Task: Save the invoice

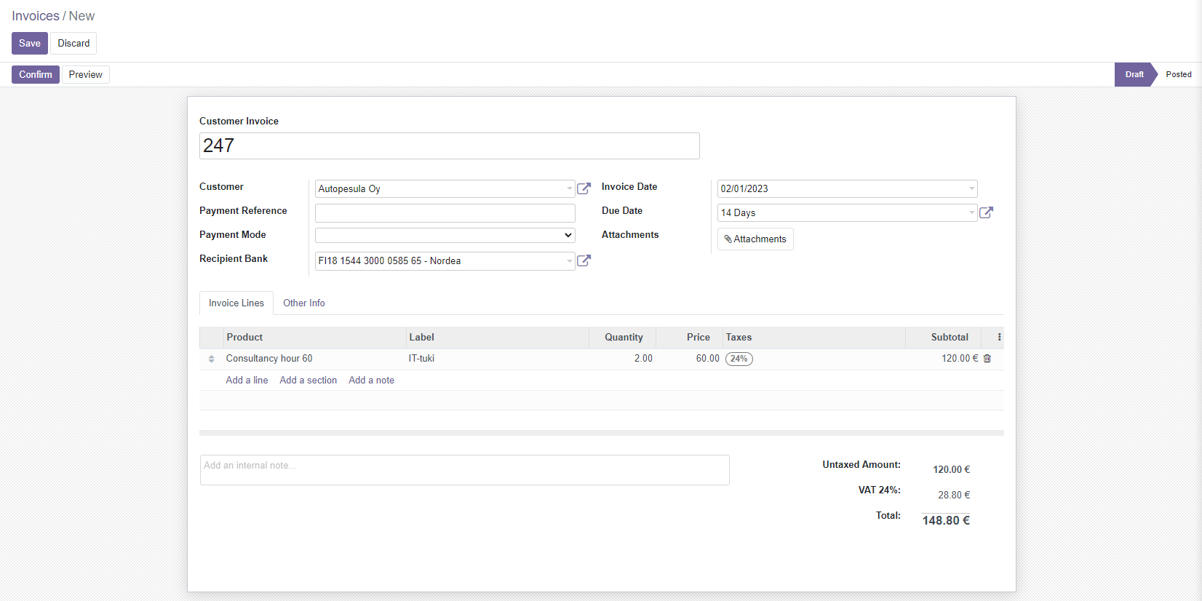Action: [x=30, y=43]
